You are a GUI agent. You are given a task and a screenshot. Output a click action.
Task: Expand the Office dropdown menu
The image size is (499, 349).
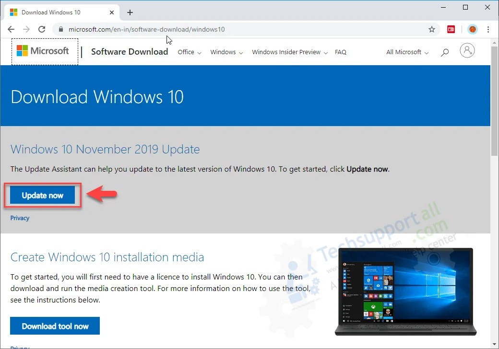190,52
